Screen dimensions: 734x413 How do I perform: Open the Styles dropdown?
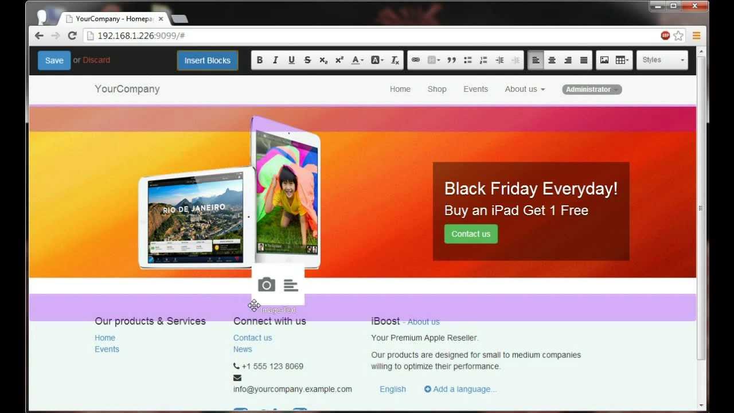662,60
